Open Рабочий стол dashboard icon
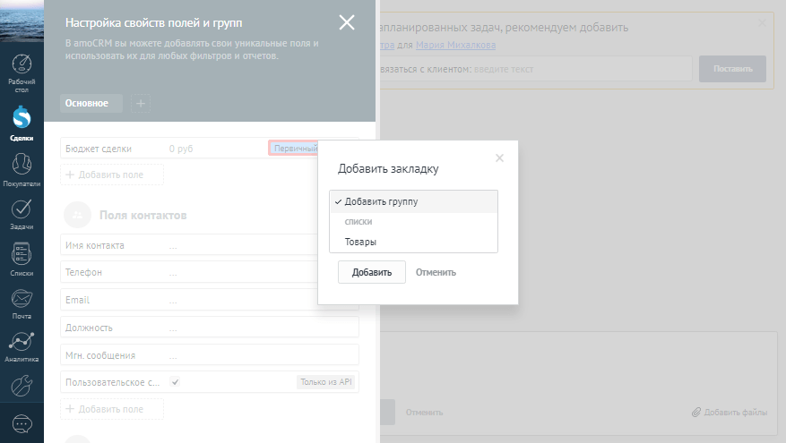 (x=22, y=74)
